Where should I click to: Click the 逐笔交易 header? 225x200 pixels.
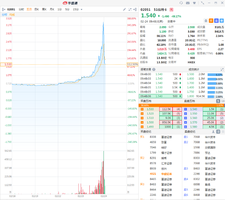pos(146,69)
